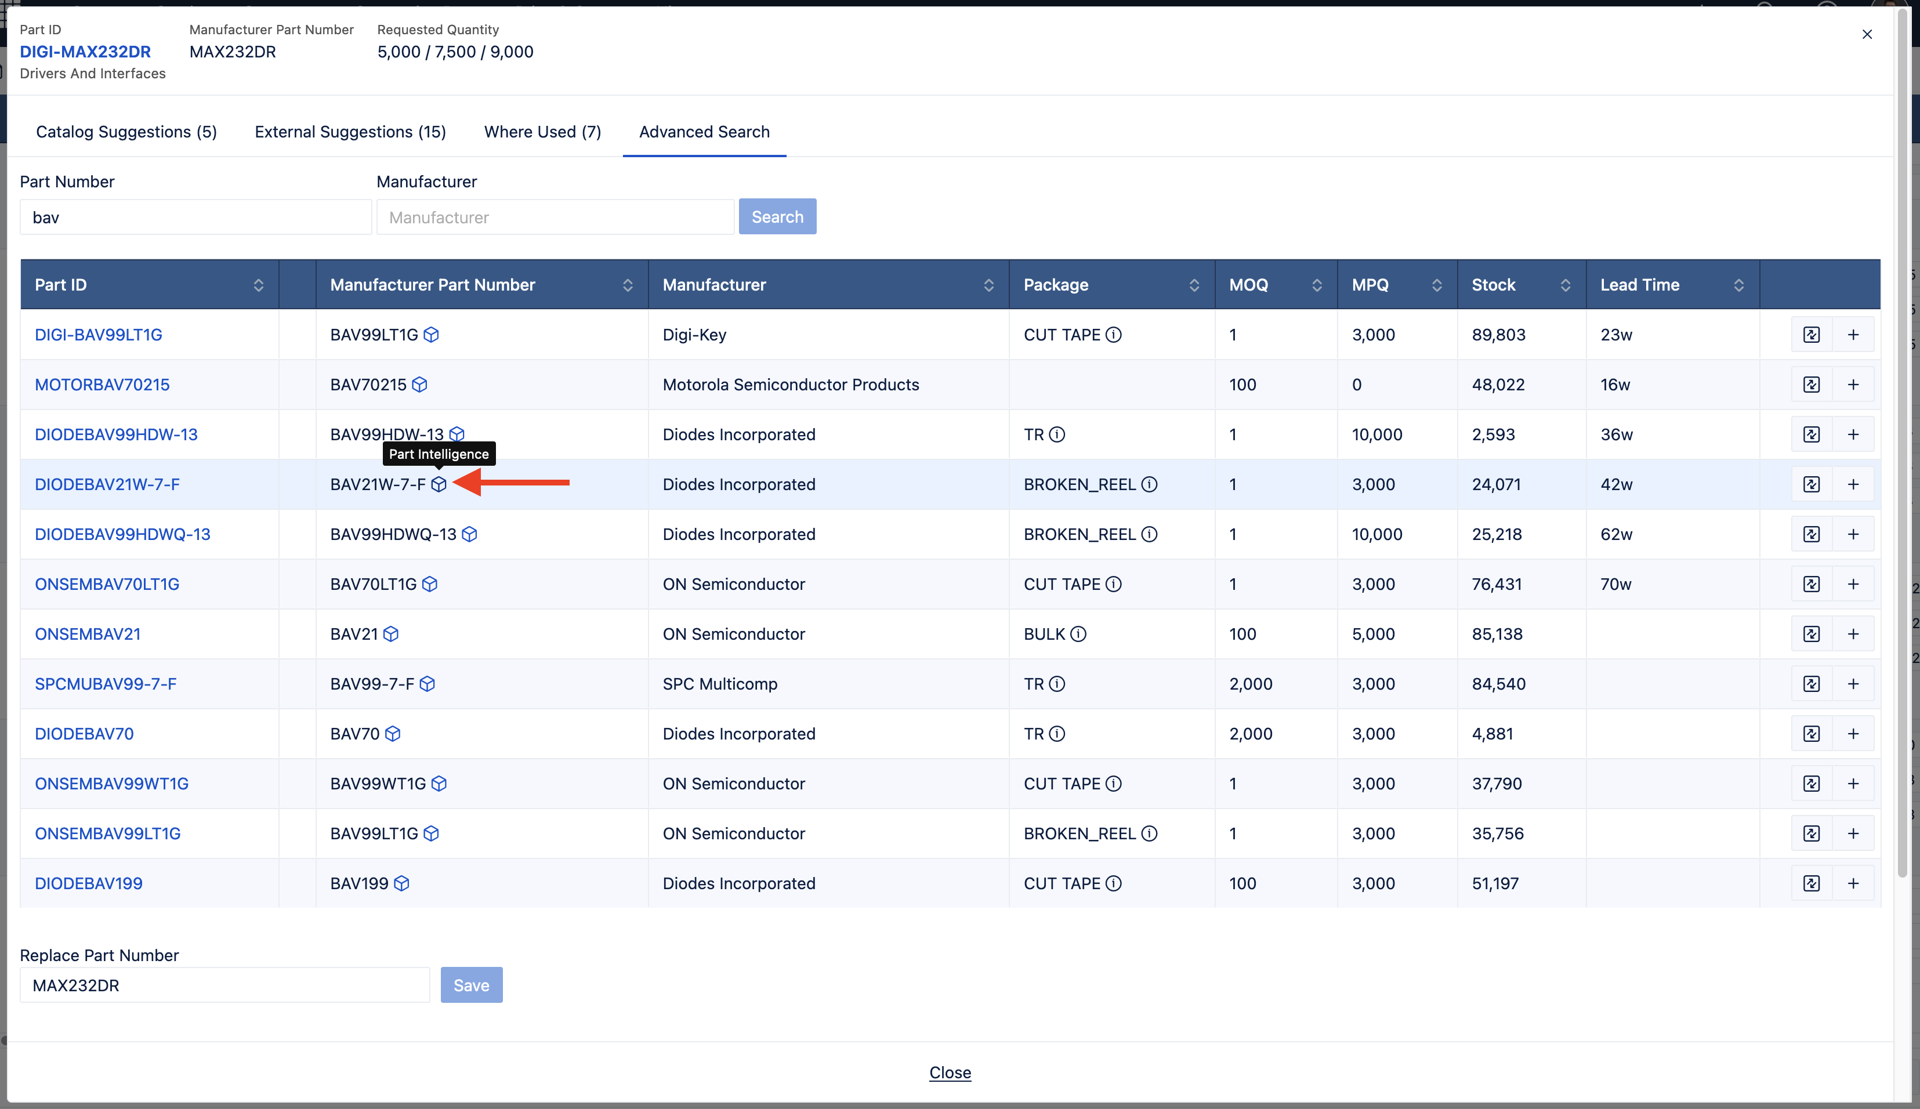Add ONSEMBAV21 with plus icon
Viewport: 1920px width, 1109px height.
pyautogui.click(x=1853, y=634)
